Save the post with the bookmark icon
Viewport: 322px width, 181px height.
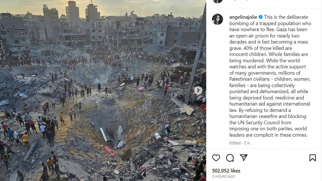(313, 158)
